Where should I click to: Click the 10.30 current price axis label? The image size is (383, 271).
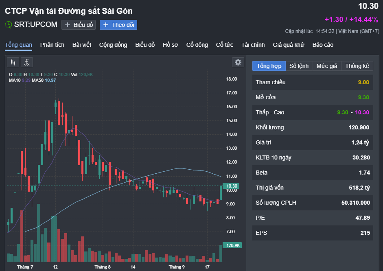point(231,186)
